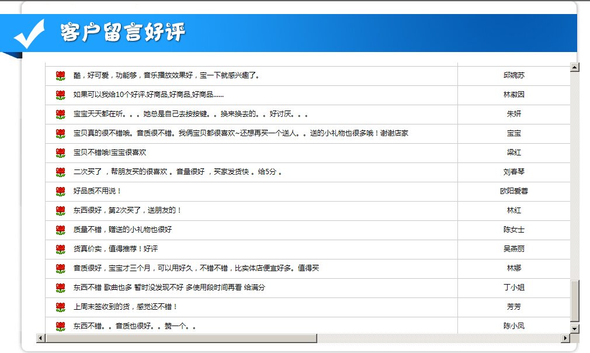Click the vertical scrollbar thumb
This screenshot has width=590, height=353.
(574, 300)
